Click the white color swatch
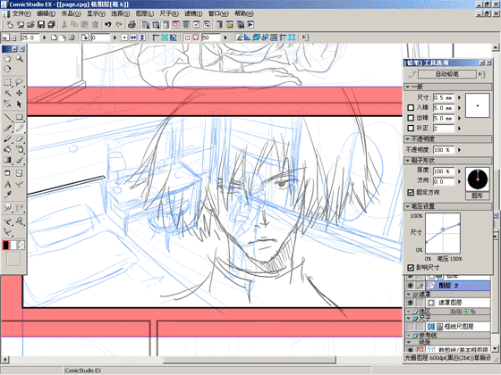501x375 pixels. (13, 246)
